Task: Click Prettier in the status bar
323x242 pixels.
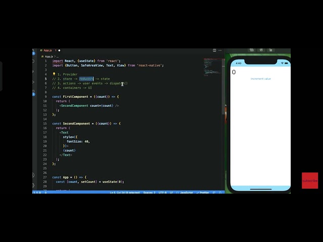Action: pyautogui.click(x=203, y=193)
